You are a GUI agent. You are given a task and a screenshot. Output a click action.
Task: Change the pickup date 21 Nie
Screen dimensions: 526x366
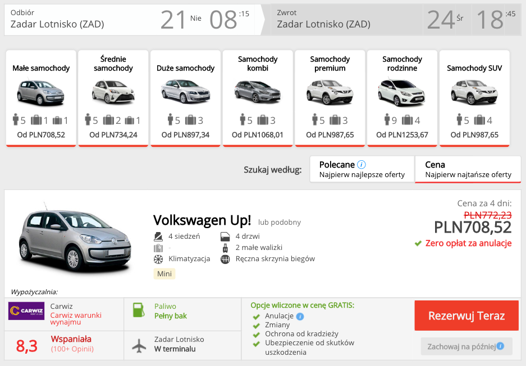point(181,20)
